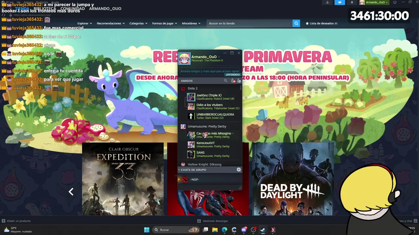Click the Dota 2 group header text
419x235 pixels.
click(192, 88)
